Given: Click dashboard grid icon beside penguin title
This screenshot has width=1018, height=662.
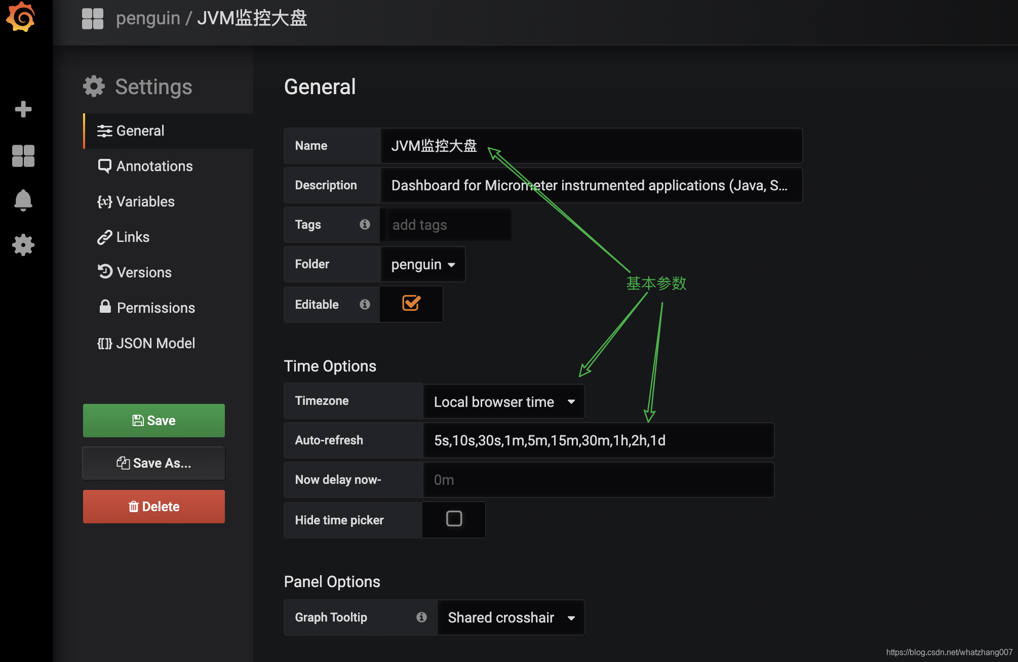Looking at the screenshot, I should 93,19.
